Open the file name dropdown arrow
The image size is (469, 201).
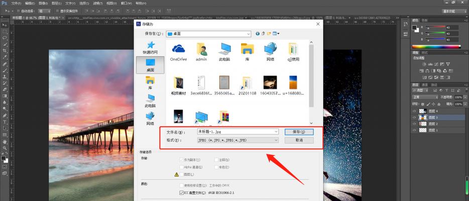click(x=276, y=132)
